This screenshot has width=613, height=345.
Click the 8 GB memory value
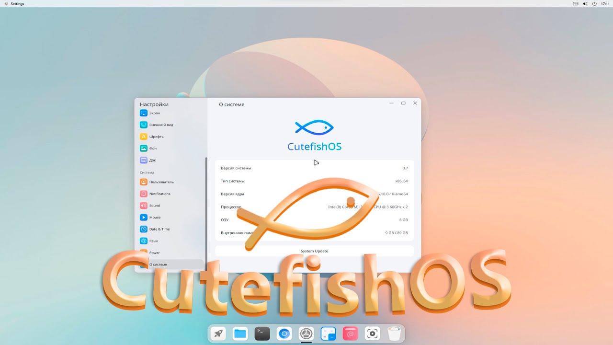404,220
